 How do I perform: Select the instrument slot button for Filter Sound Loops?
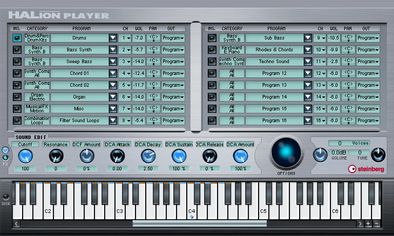point(17,121)
